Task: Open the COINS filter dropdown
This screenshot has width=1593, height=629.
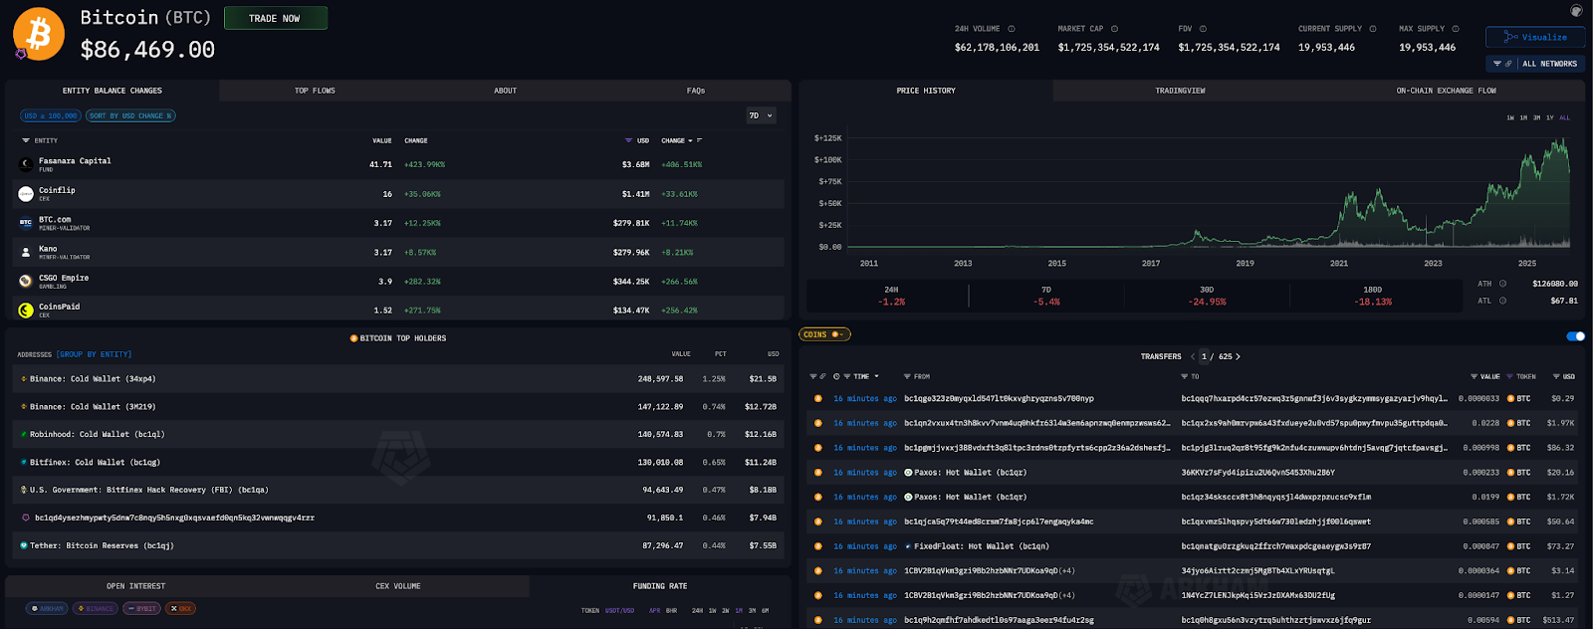Action: pyautogui.click(x=824, y=334)
